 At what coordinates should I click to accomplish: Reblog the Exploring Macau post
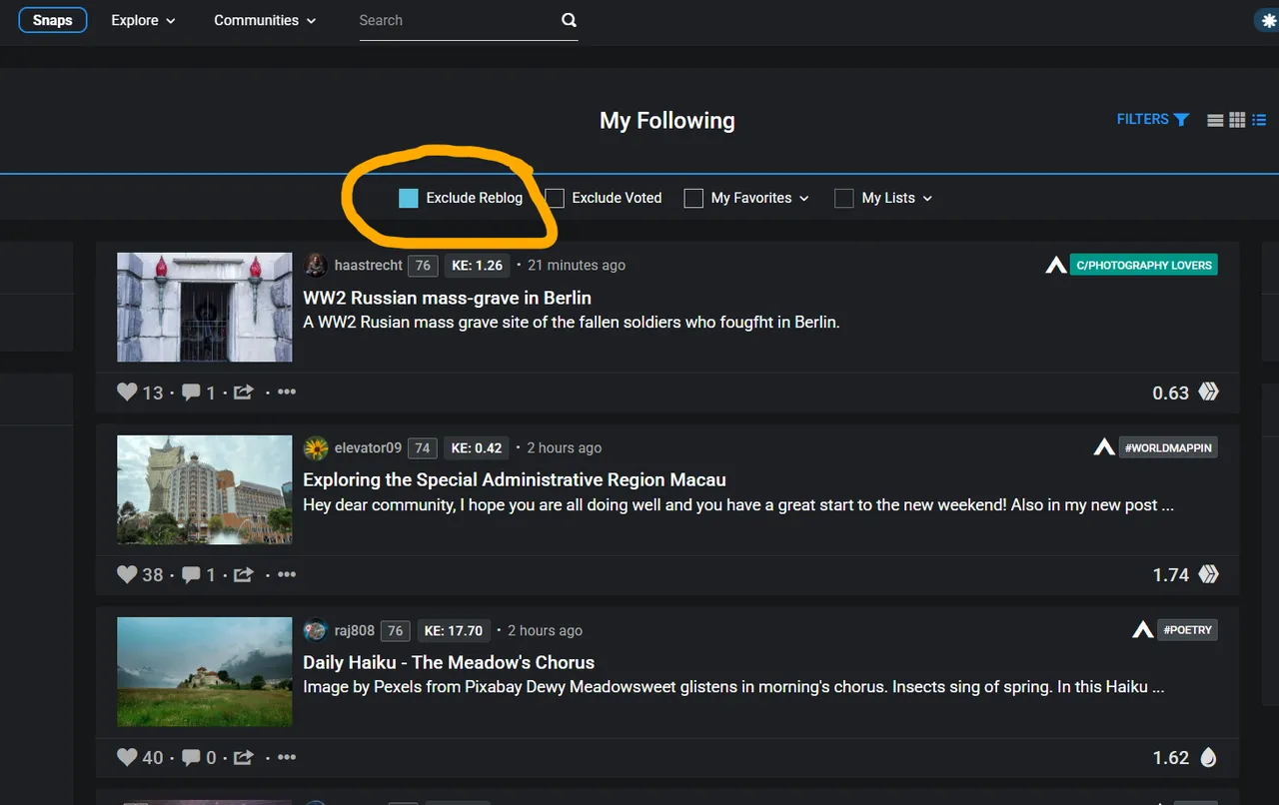pos(243,575)
